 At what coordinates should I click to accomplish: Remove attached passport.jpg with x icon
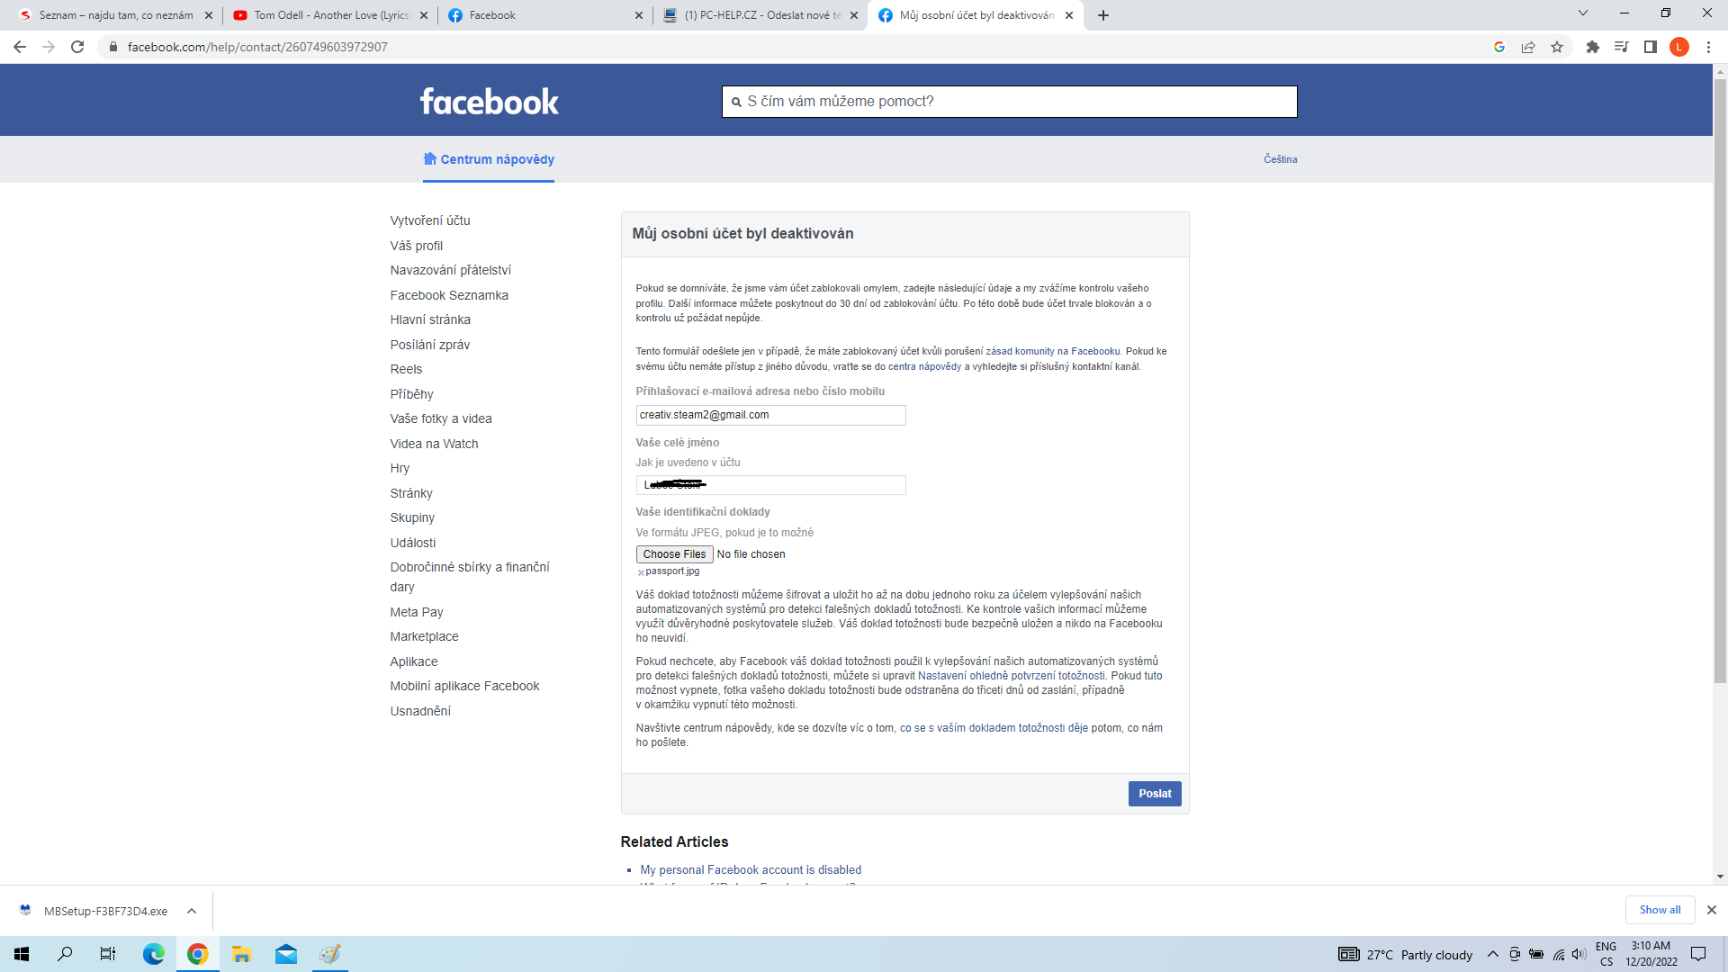click(641, 572)
